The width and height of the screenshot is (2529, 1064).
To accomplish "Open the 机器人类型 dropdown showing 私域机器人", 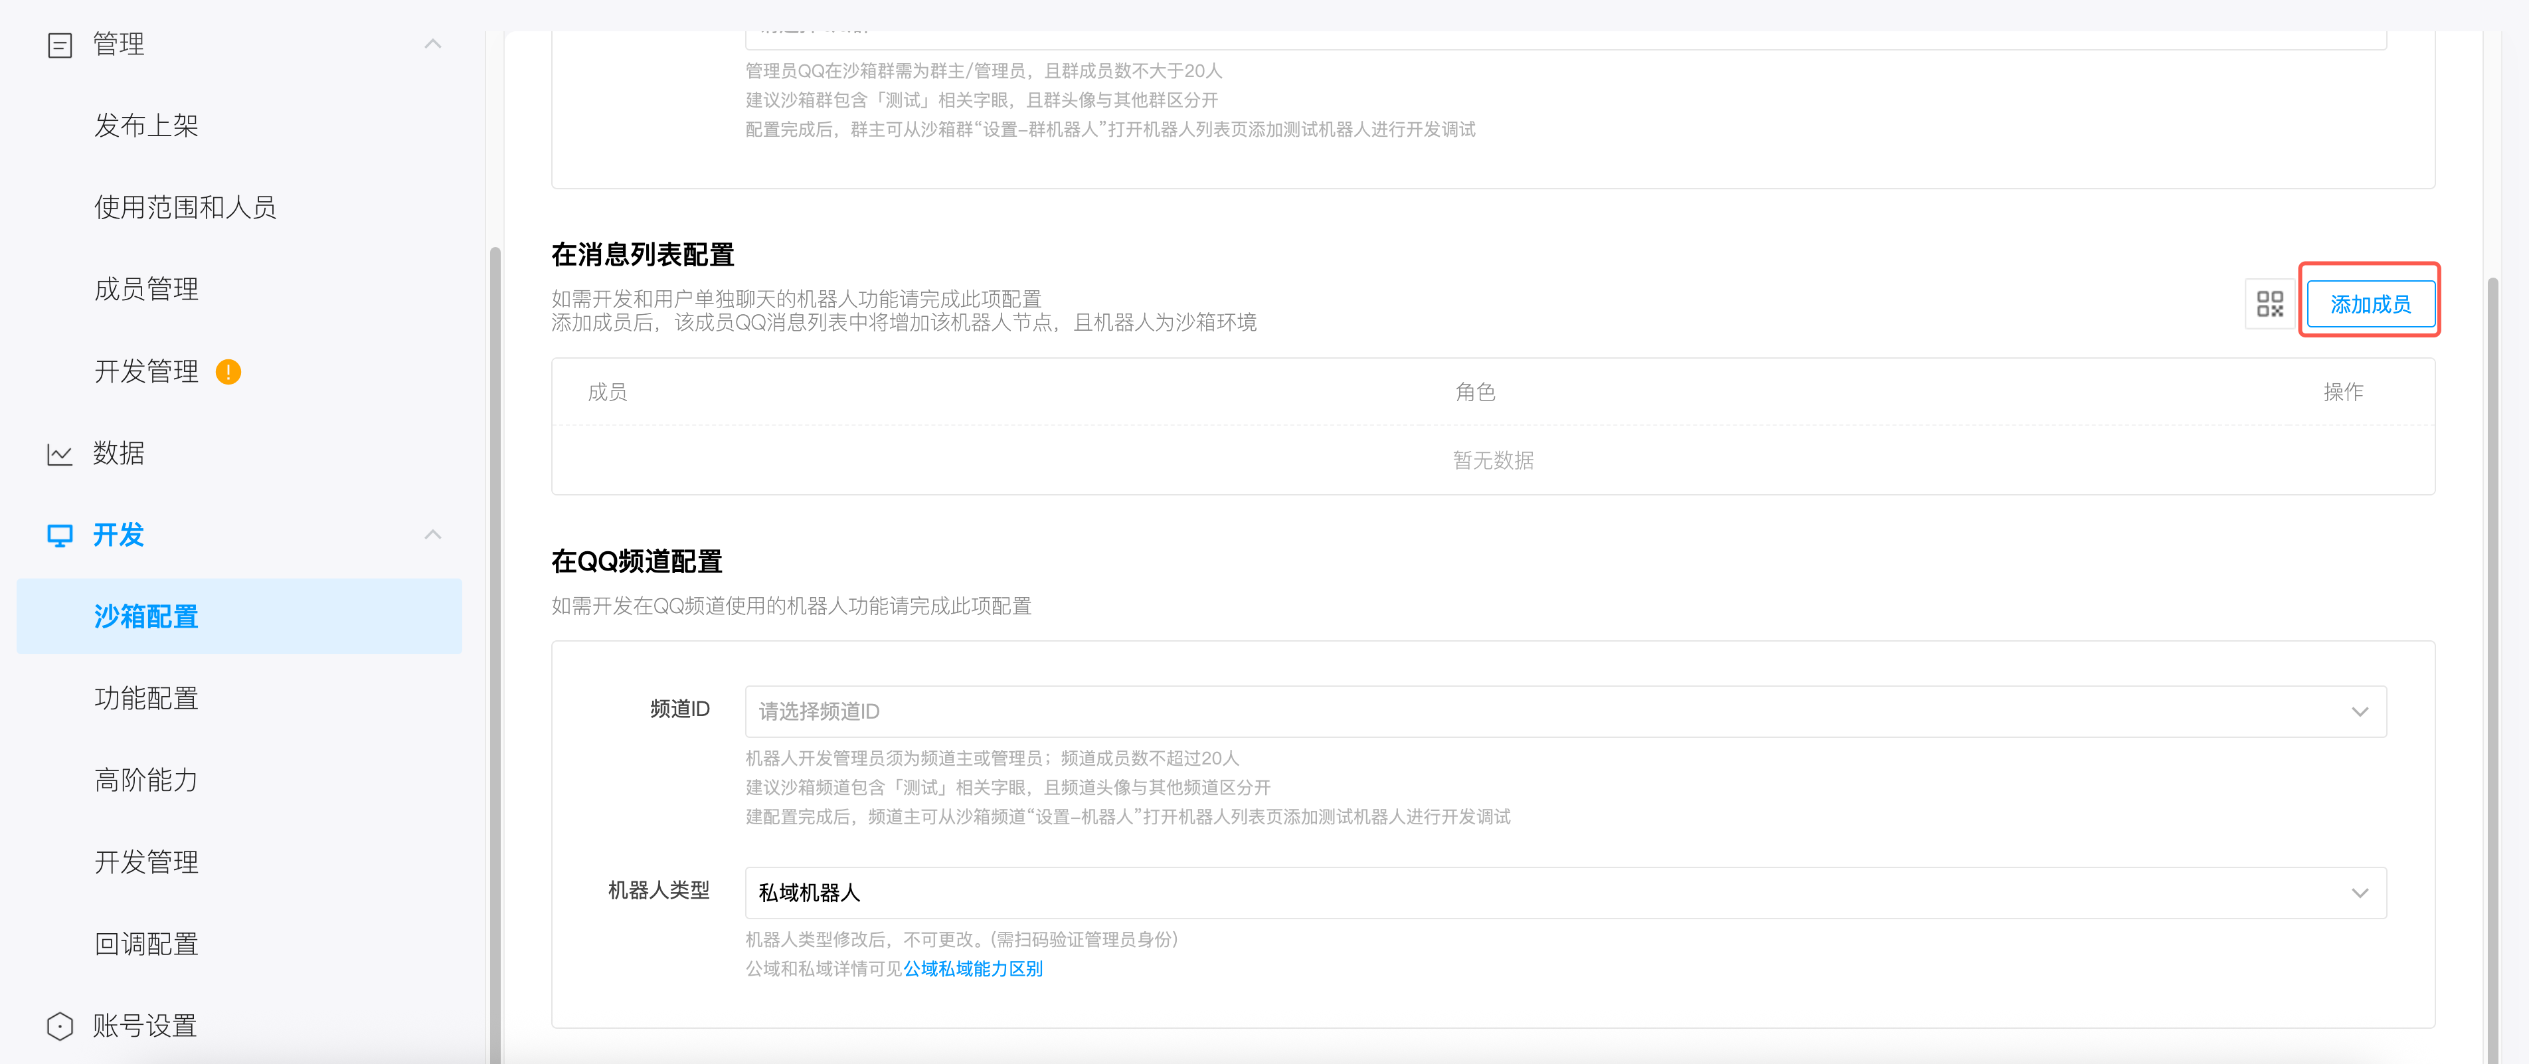I will pos(2360,892).
